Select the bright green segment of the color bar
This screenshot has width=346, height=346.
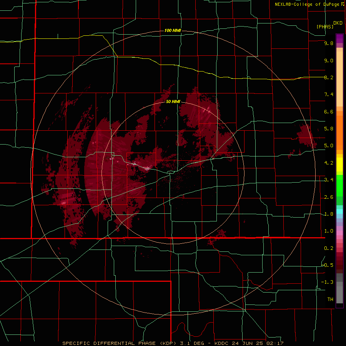339,186
